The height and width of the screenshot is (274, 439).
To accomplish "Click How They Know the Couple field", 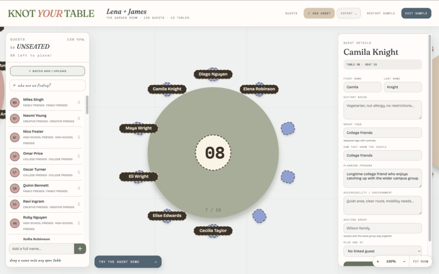I will [x=382, y=155].
